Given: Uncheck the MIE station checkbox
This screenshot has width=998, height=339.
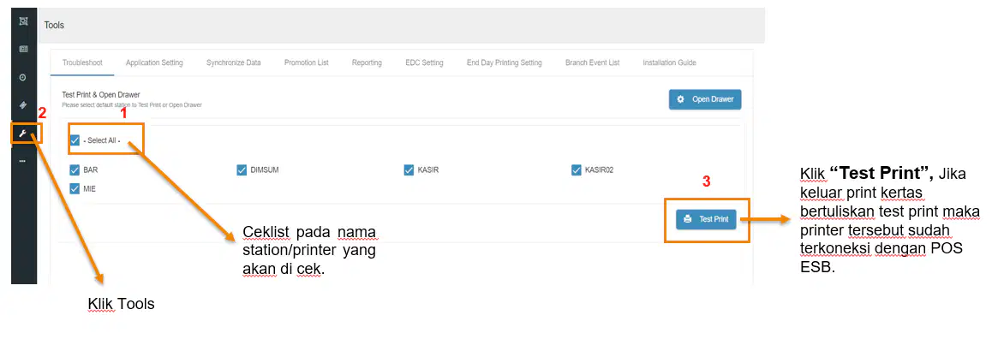Looking at the screenshot, I should point(75,188).
